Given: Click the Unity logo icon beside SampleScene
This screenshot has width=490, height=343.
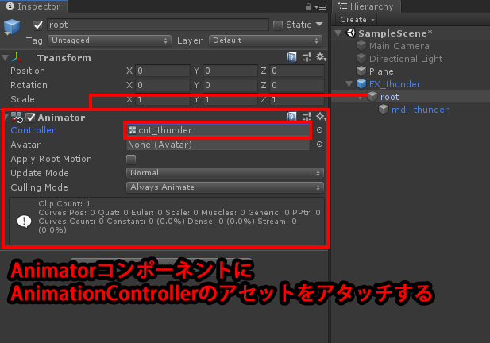Looking at the screenshot, I should point(351,33).
